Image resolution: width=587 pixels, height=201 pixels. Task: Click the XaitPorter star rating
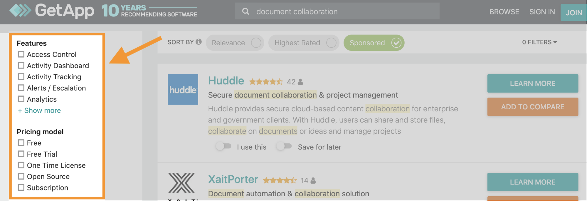click(280, 180)
